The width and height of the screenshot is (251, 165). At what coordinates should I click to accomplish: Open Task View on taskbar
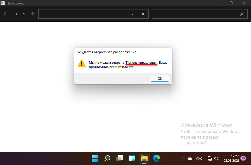click(120, 158)
